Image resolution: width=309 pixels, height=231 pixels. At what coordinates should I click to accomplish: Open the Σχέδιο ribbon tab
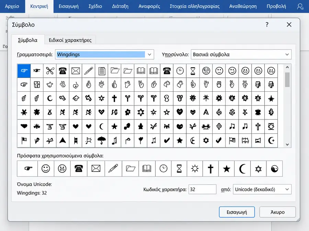click(x=95, y=6)
